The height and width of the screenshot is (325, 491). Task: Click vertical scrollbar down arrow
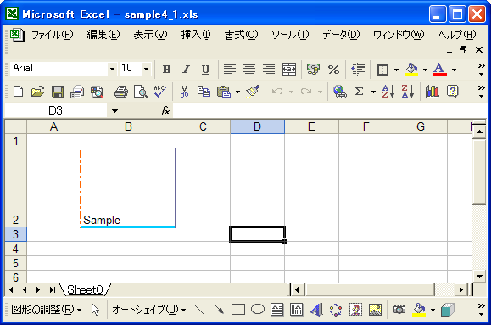pyautogui.click(x=479, y=277)
